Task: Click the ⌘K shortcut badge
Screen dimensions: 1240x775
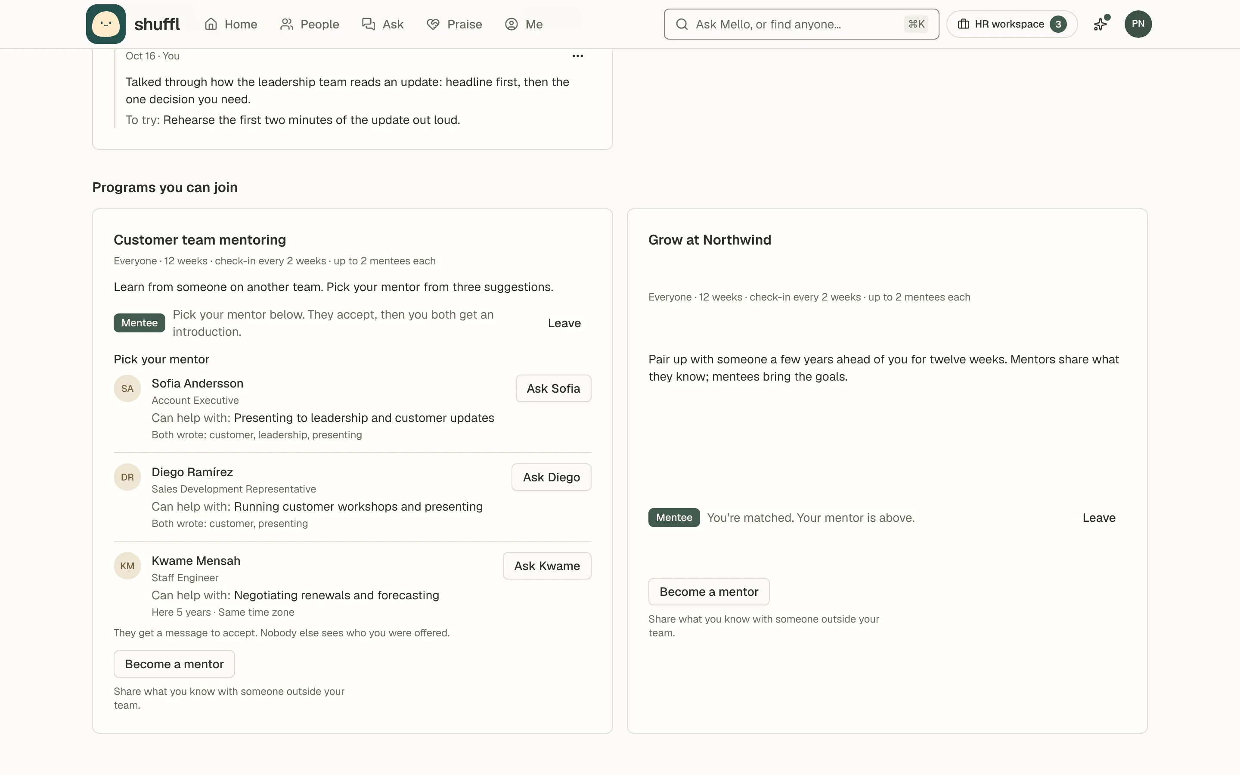Action: [x=916, y=24]
